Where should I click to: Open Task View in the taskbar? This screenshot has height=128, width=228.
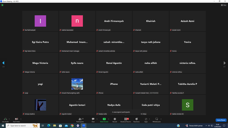coord(43,126)
